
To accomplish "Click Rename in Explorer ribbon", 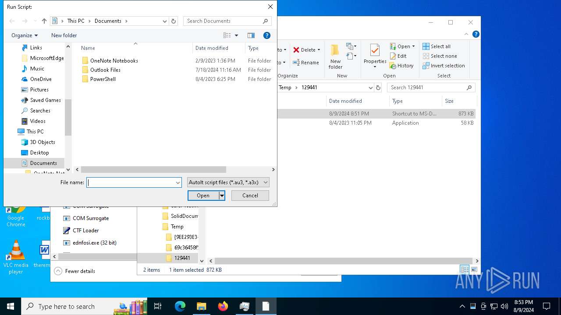I will click(306, 63).
